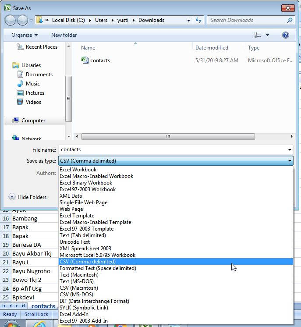Choose Text (Macintosh) file type

click(x=176, y=275)
